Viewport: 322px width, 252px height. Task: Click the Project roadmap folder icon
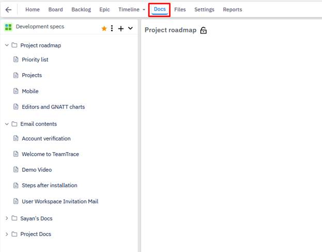point(14,45)
